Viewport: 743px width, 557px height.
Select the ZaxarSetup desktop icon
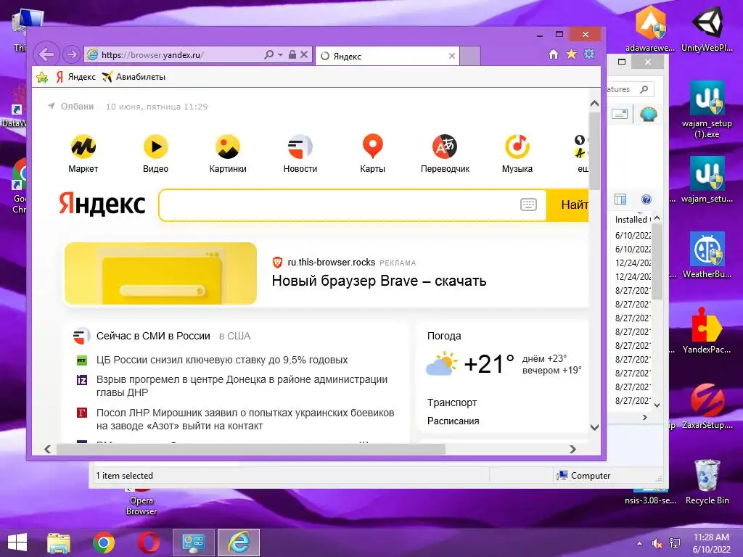click(x=707, y=406)
